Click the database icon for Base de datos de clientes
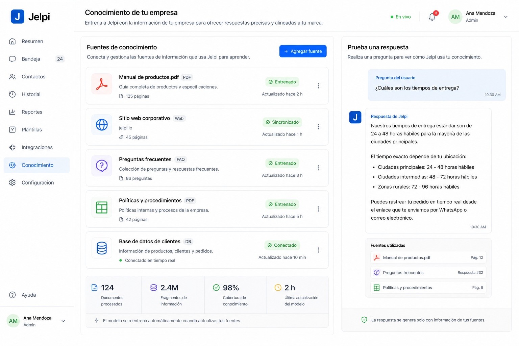 (x=102, y=248)
